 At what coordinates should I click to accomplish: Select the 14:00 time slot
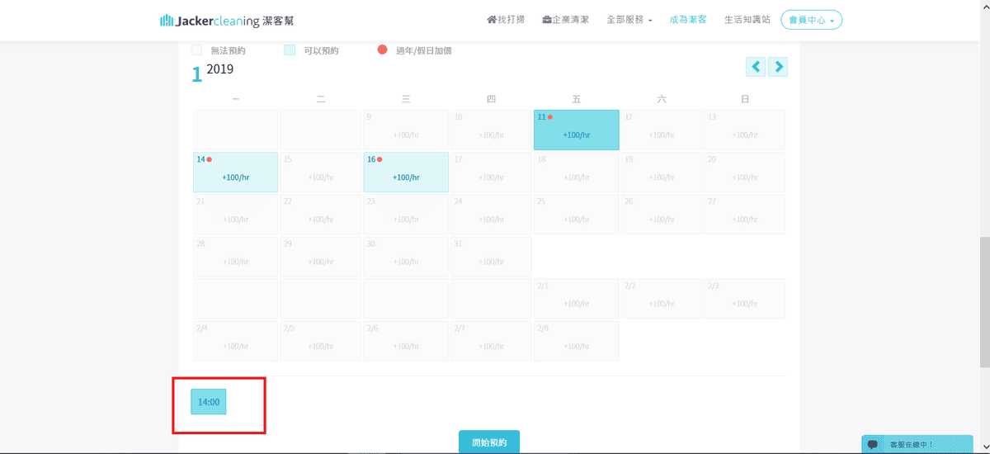209,402
